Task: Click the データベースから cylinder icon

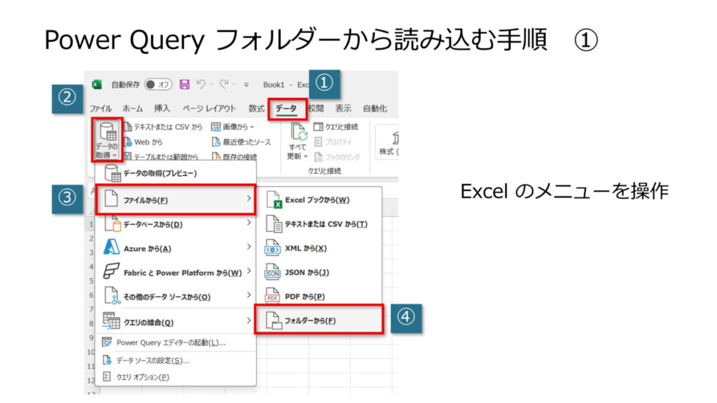Action: [x=113, y=224]
